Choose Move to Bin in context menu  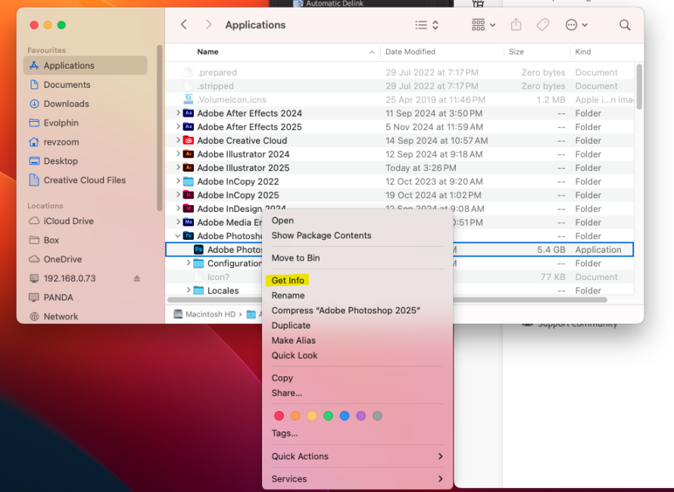pos(295,258)
